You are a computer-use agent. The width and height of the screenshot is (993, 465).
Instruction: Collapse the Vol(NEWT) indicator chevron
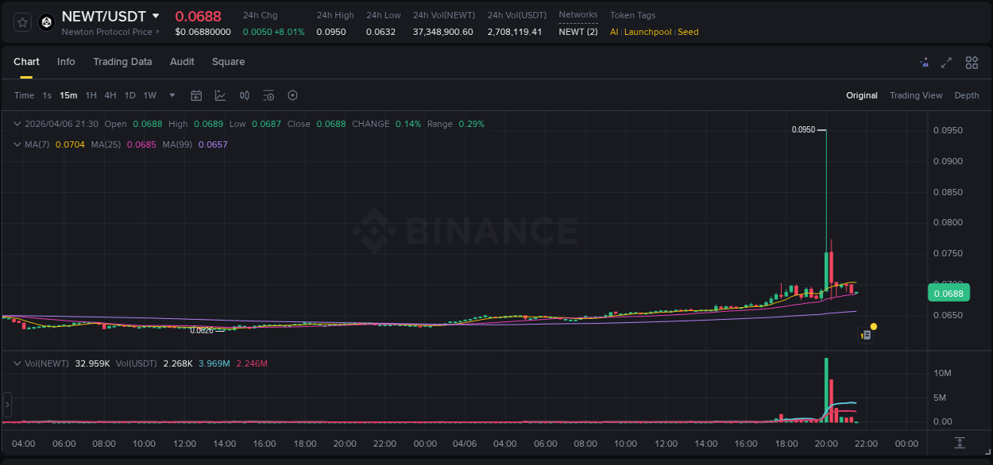point(18,363)
